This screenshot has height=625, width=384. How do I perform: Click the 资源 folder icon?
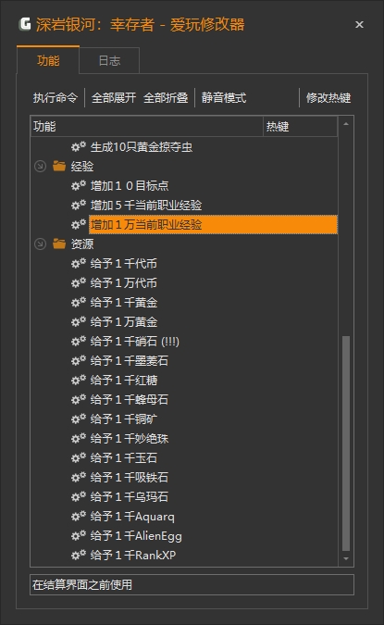(59, 244)
